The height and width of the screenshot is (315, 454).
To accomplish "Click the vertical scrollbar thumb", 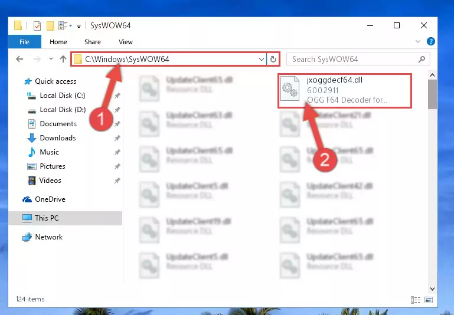I will 432,94.
